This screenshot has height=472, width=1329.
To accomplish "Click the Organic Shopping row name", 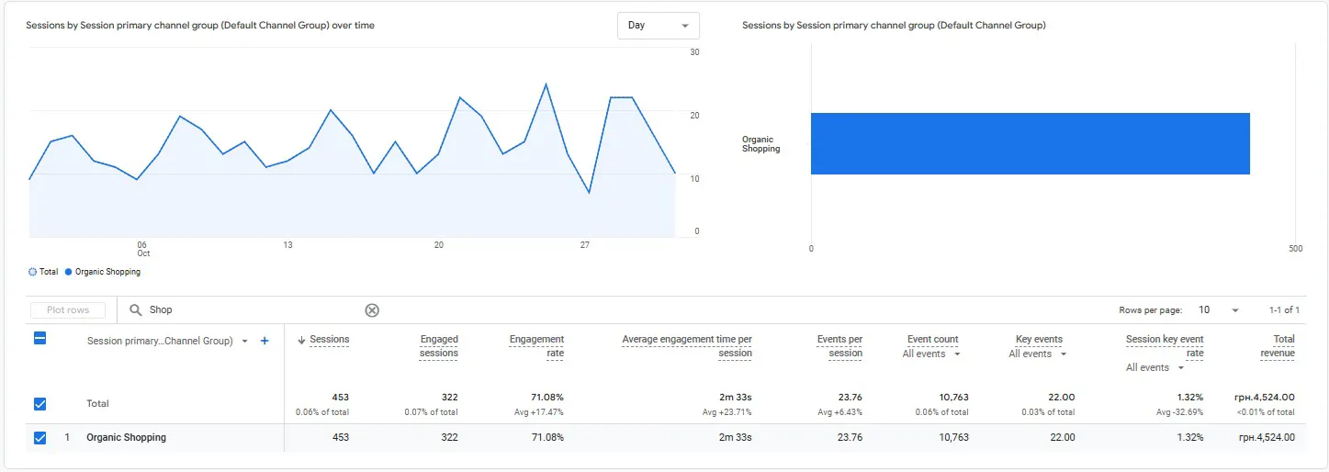I will click(x=126, y=438).
